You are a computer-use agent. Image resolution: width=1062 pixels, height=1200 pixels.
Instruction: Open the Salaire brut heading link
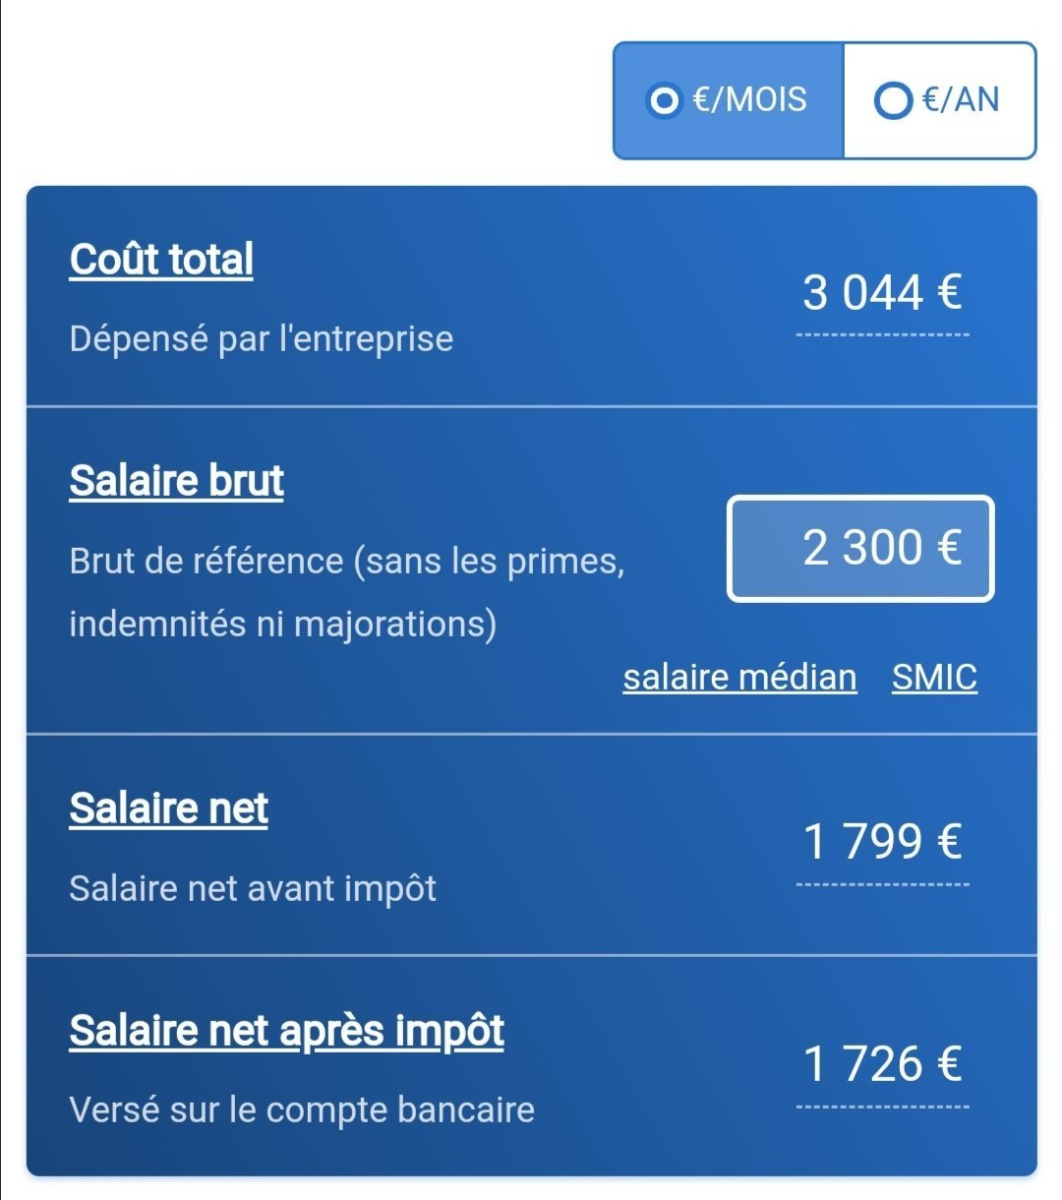176,481
